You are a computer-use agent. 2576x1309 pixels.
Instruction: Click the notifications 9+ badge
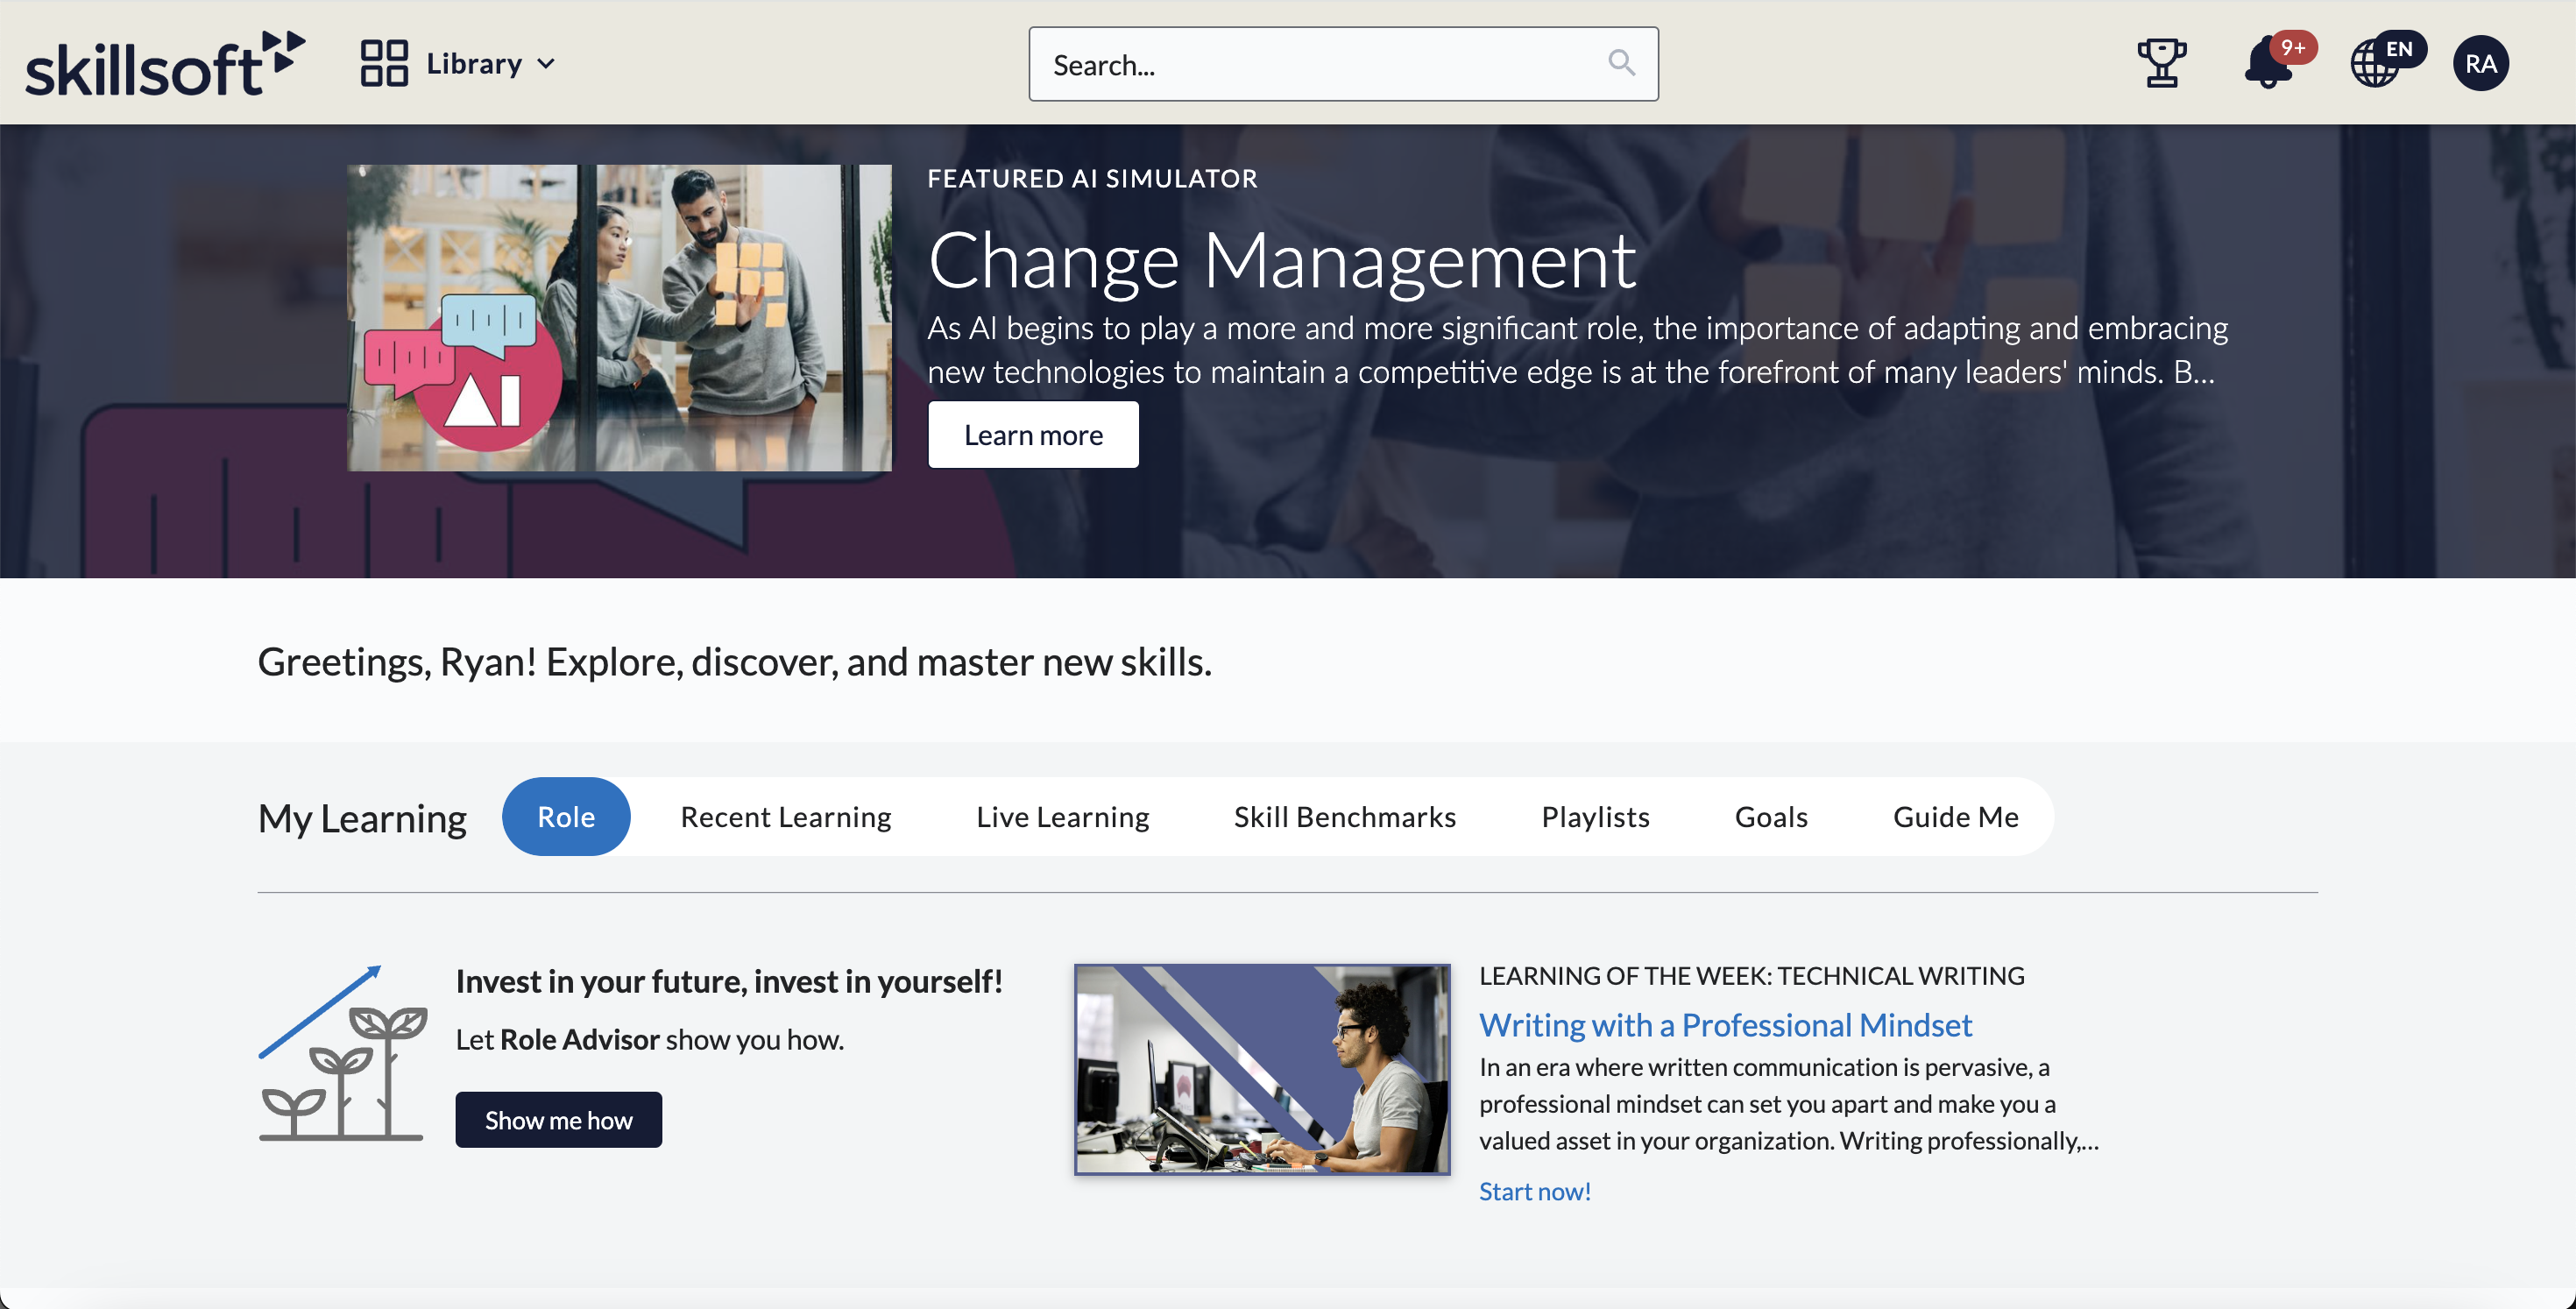pos(2294,46)
